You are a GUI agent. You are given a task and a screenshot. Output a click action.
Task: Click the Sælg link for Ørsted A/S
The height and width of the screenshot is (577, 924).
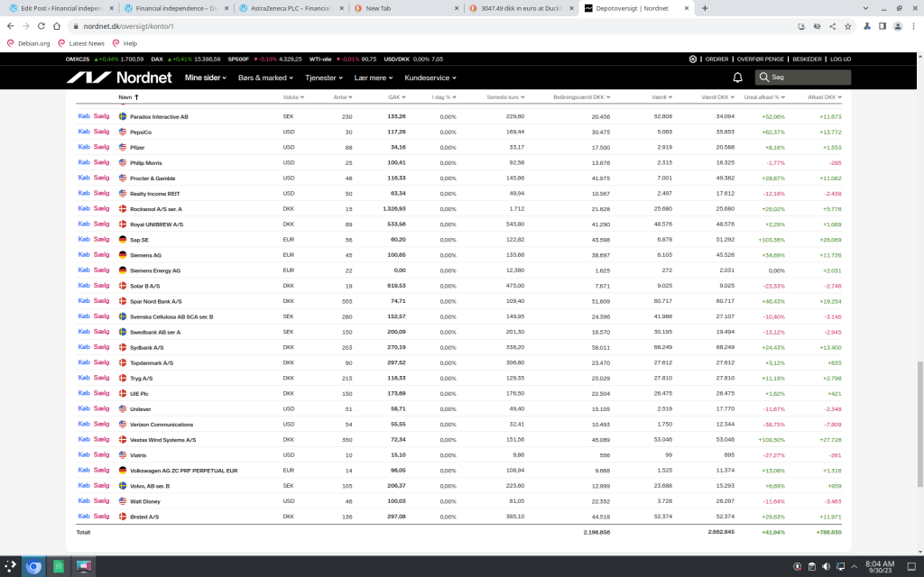[101, 517]
